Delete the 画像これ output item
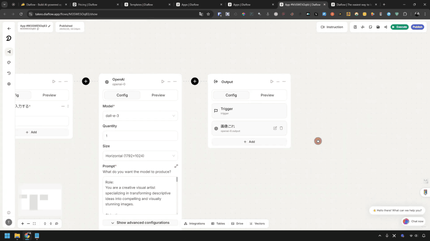430x241 pixels. [281, 128]
